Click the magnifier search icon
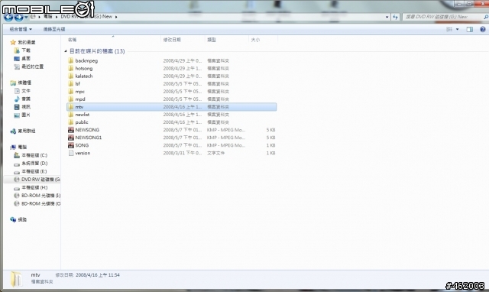 486,17
